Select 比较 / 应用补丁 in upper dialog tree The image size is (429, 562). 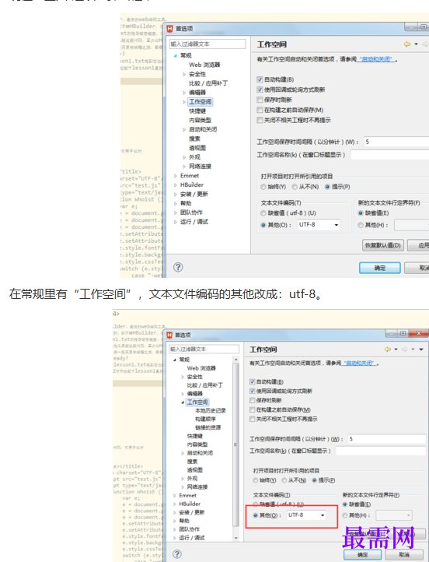click(208, 83)
